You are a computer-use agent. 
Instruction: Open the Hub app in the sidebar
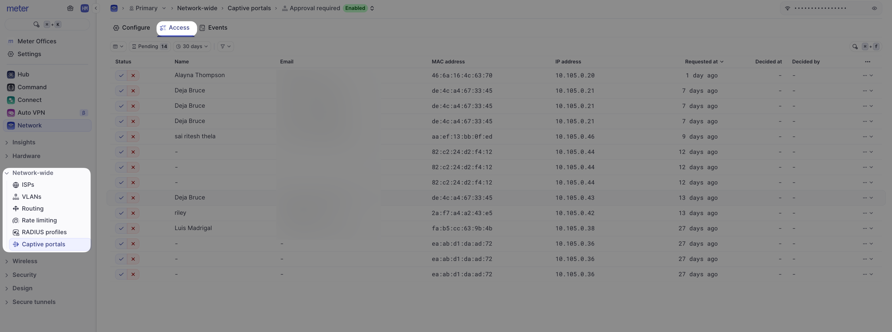[x=11, y=75]
